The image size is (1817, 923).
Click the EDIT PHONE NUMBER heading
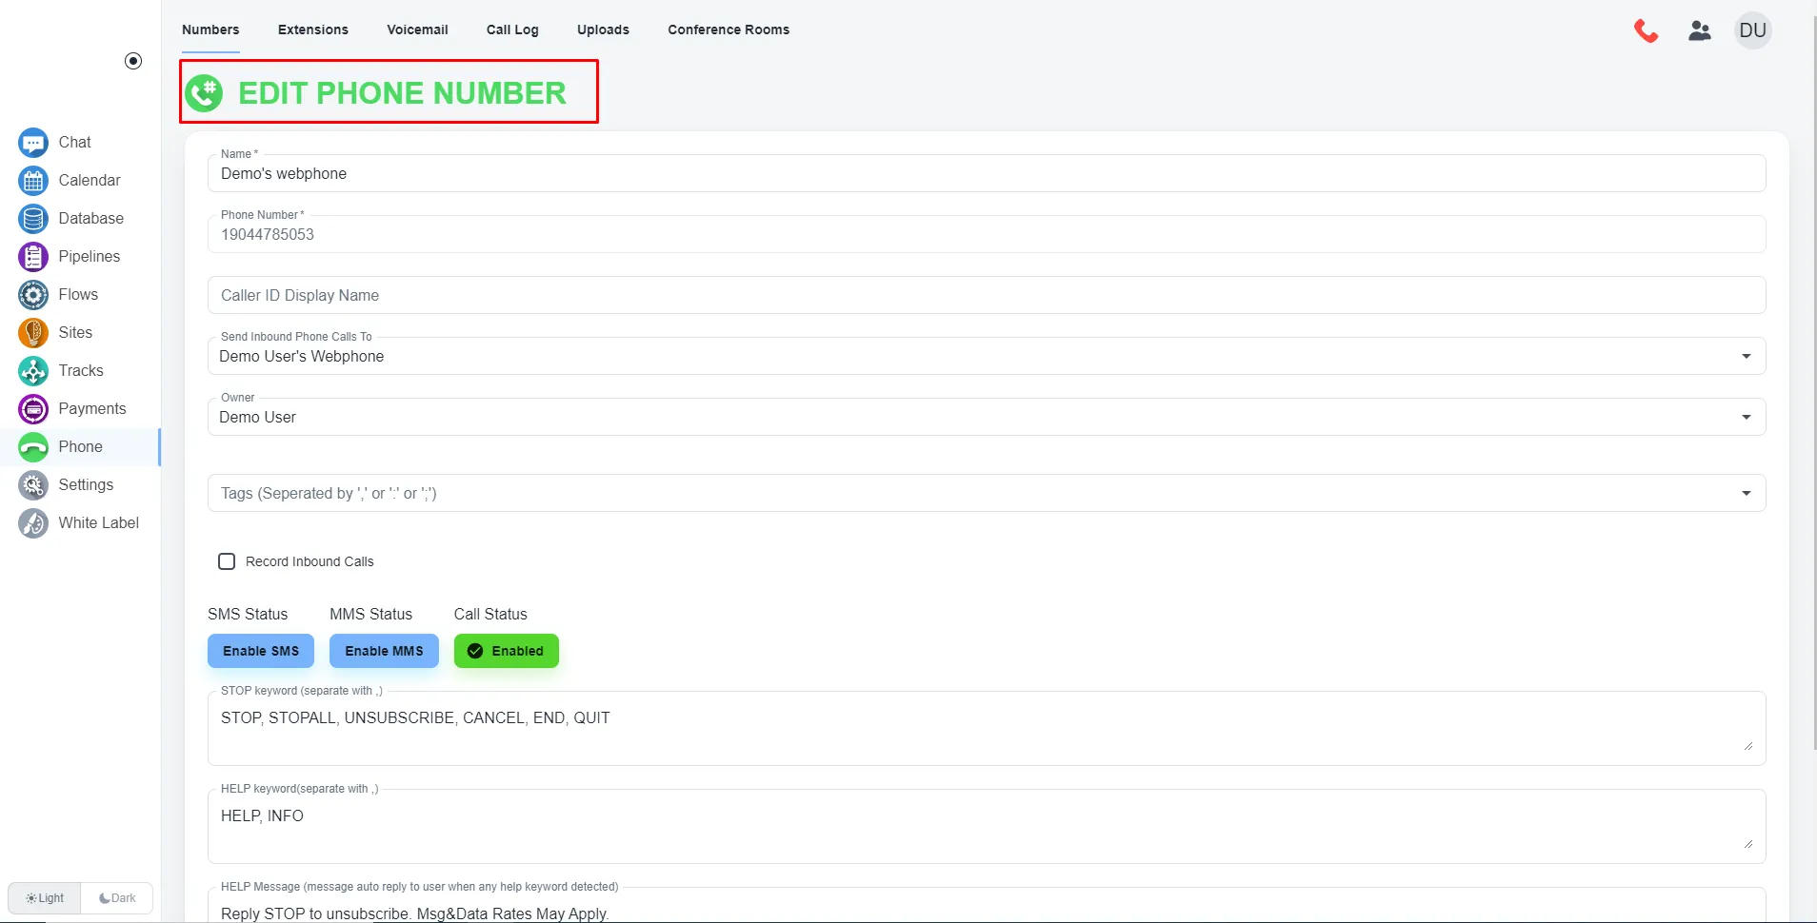[x=402, y=93]
